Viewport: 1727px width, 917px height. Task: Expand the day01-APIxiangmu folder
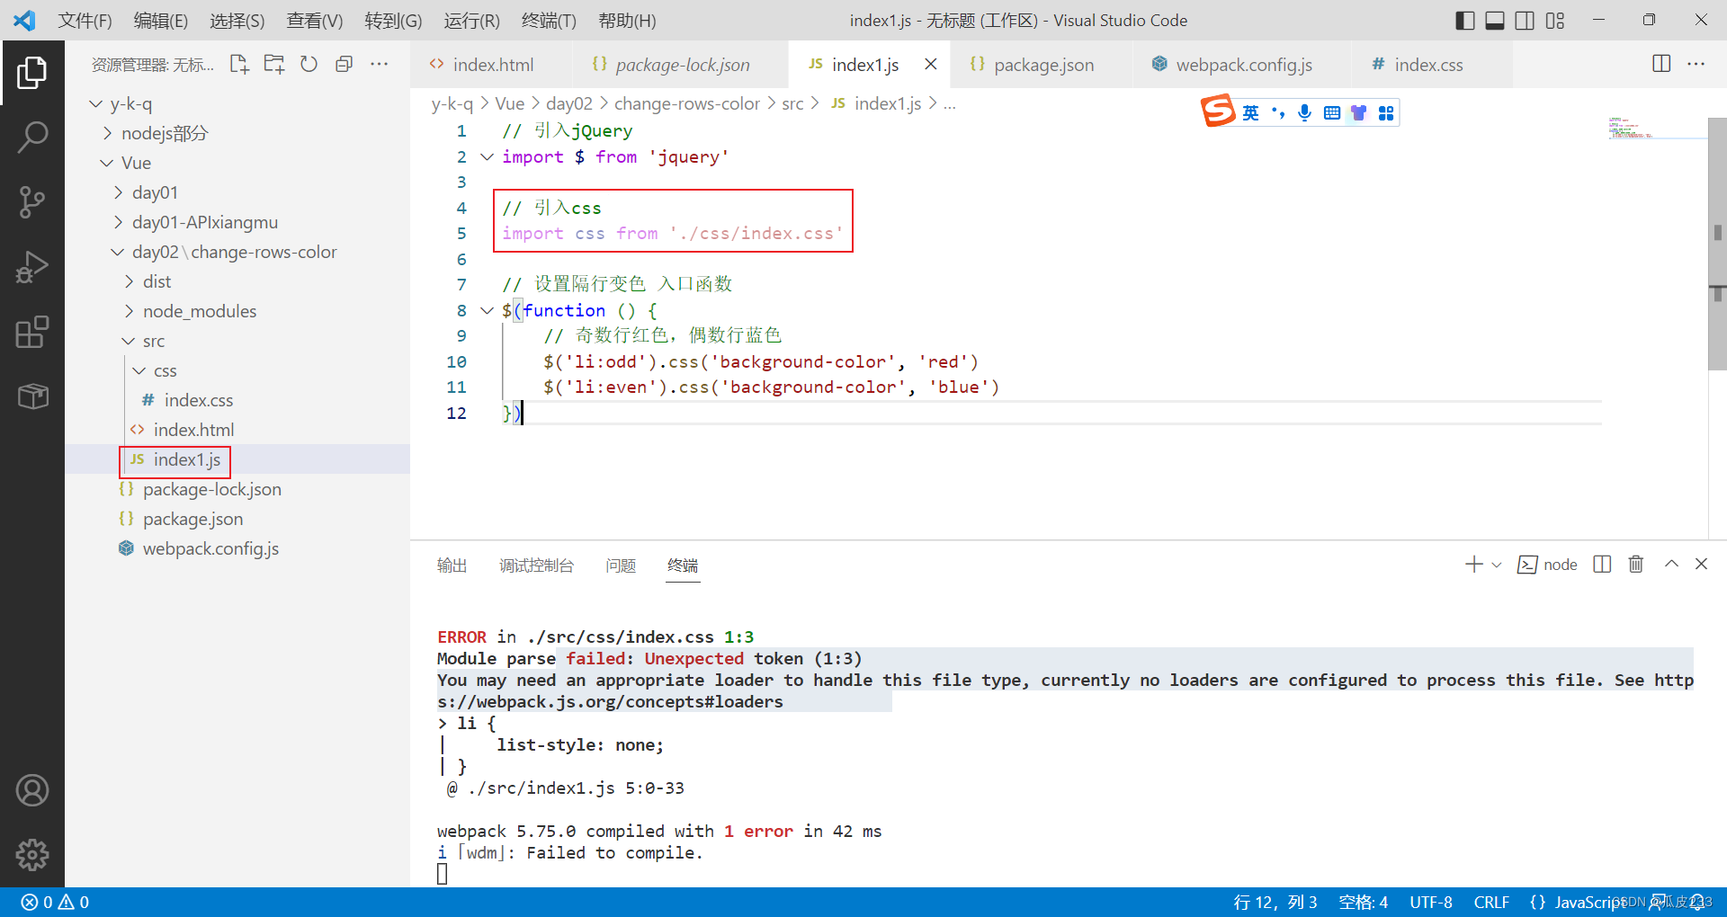[x=119, y=222]
